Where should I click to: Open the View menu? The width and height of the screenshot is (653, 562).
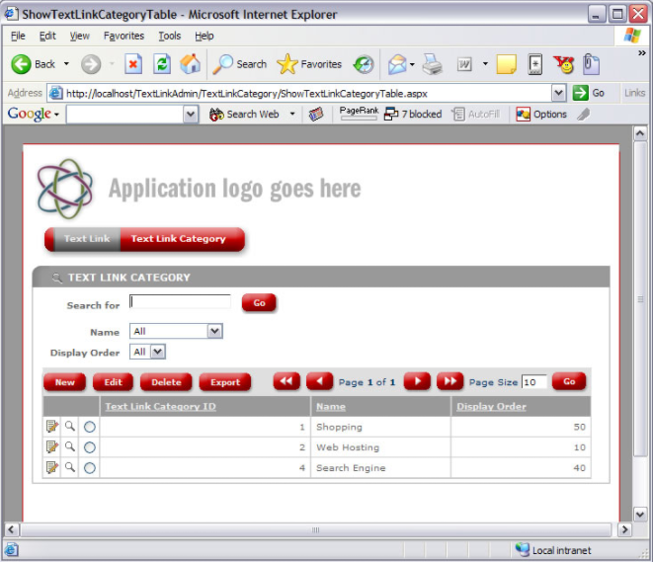click(x=80, y=36)
